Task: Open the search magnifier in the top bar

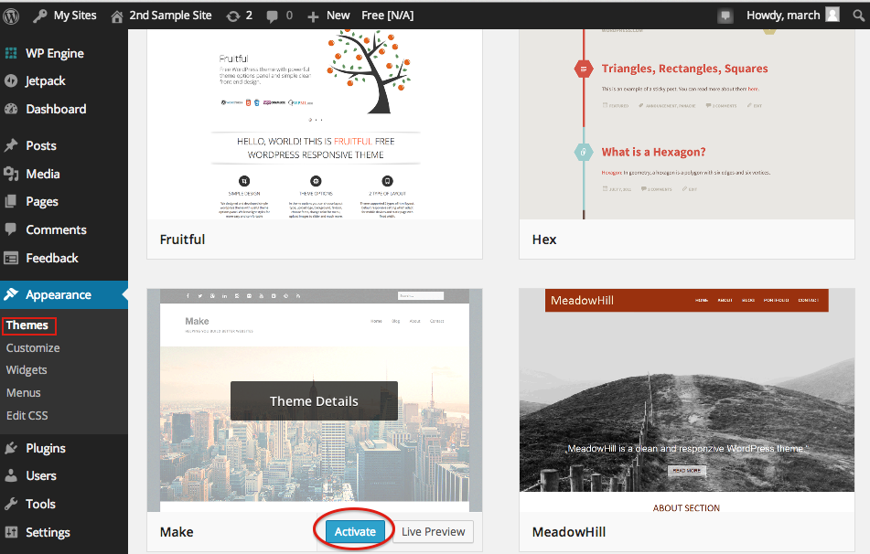Action: pos(858,15)
